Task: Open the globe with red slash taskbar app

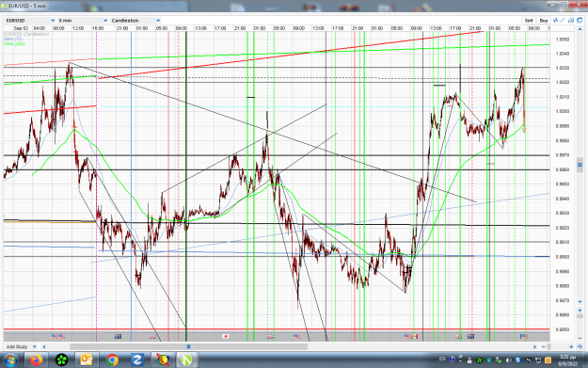Action: [x=163, y=360]
